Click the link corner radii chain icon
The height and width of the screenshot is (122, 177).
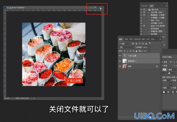point(170,84)
